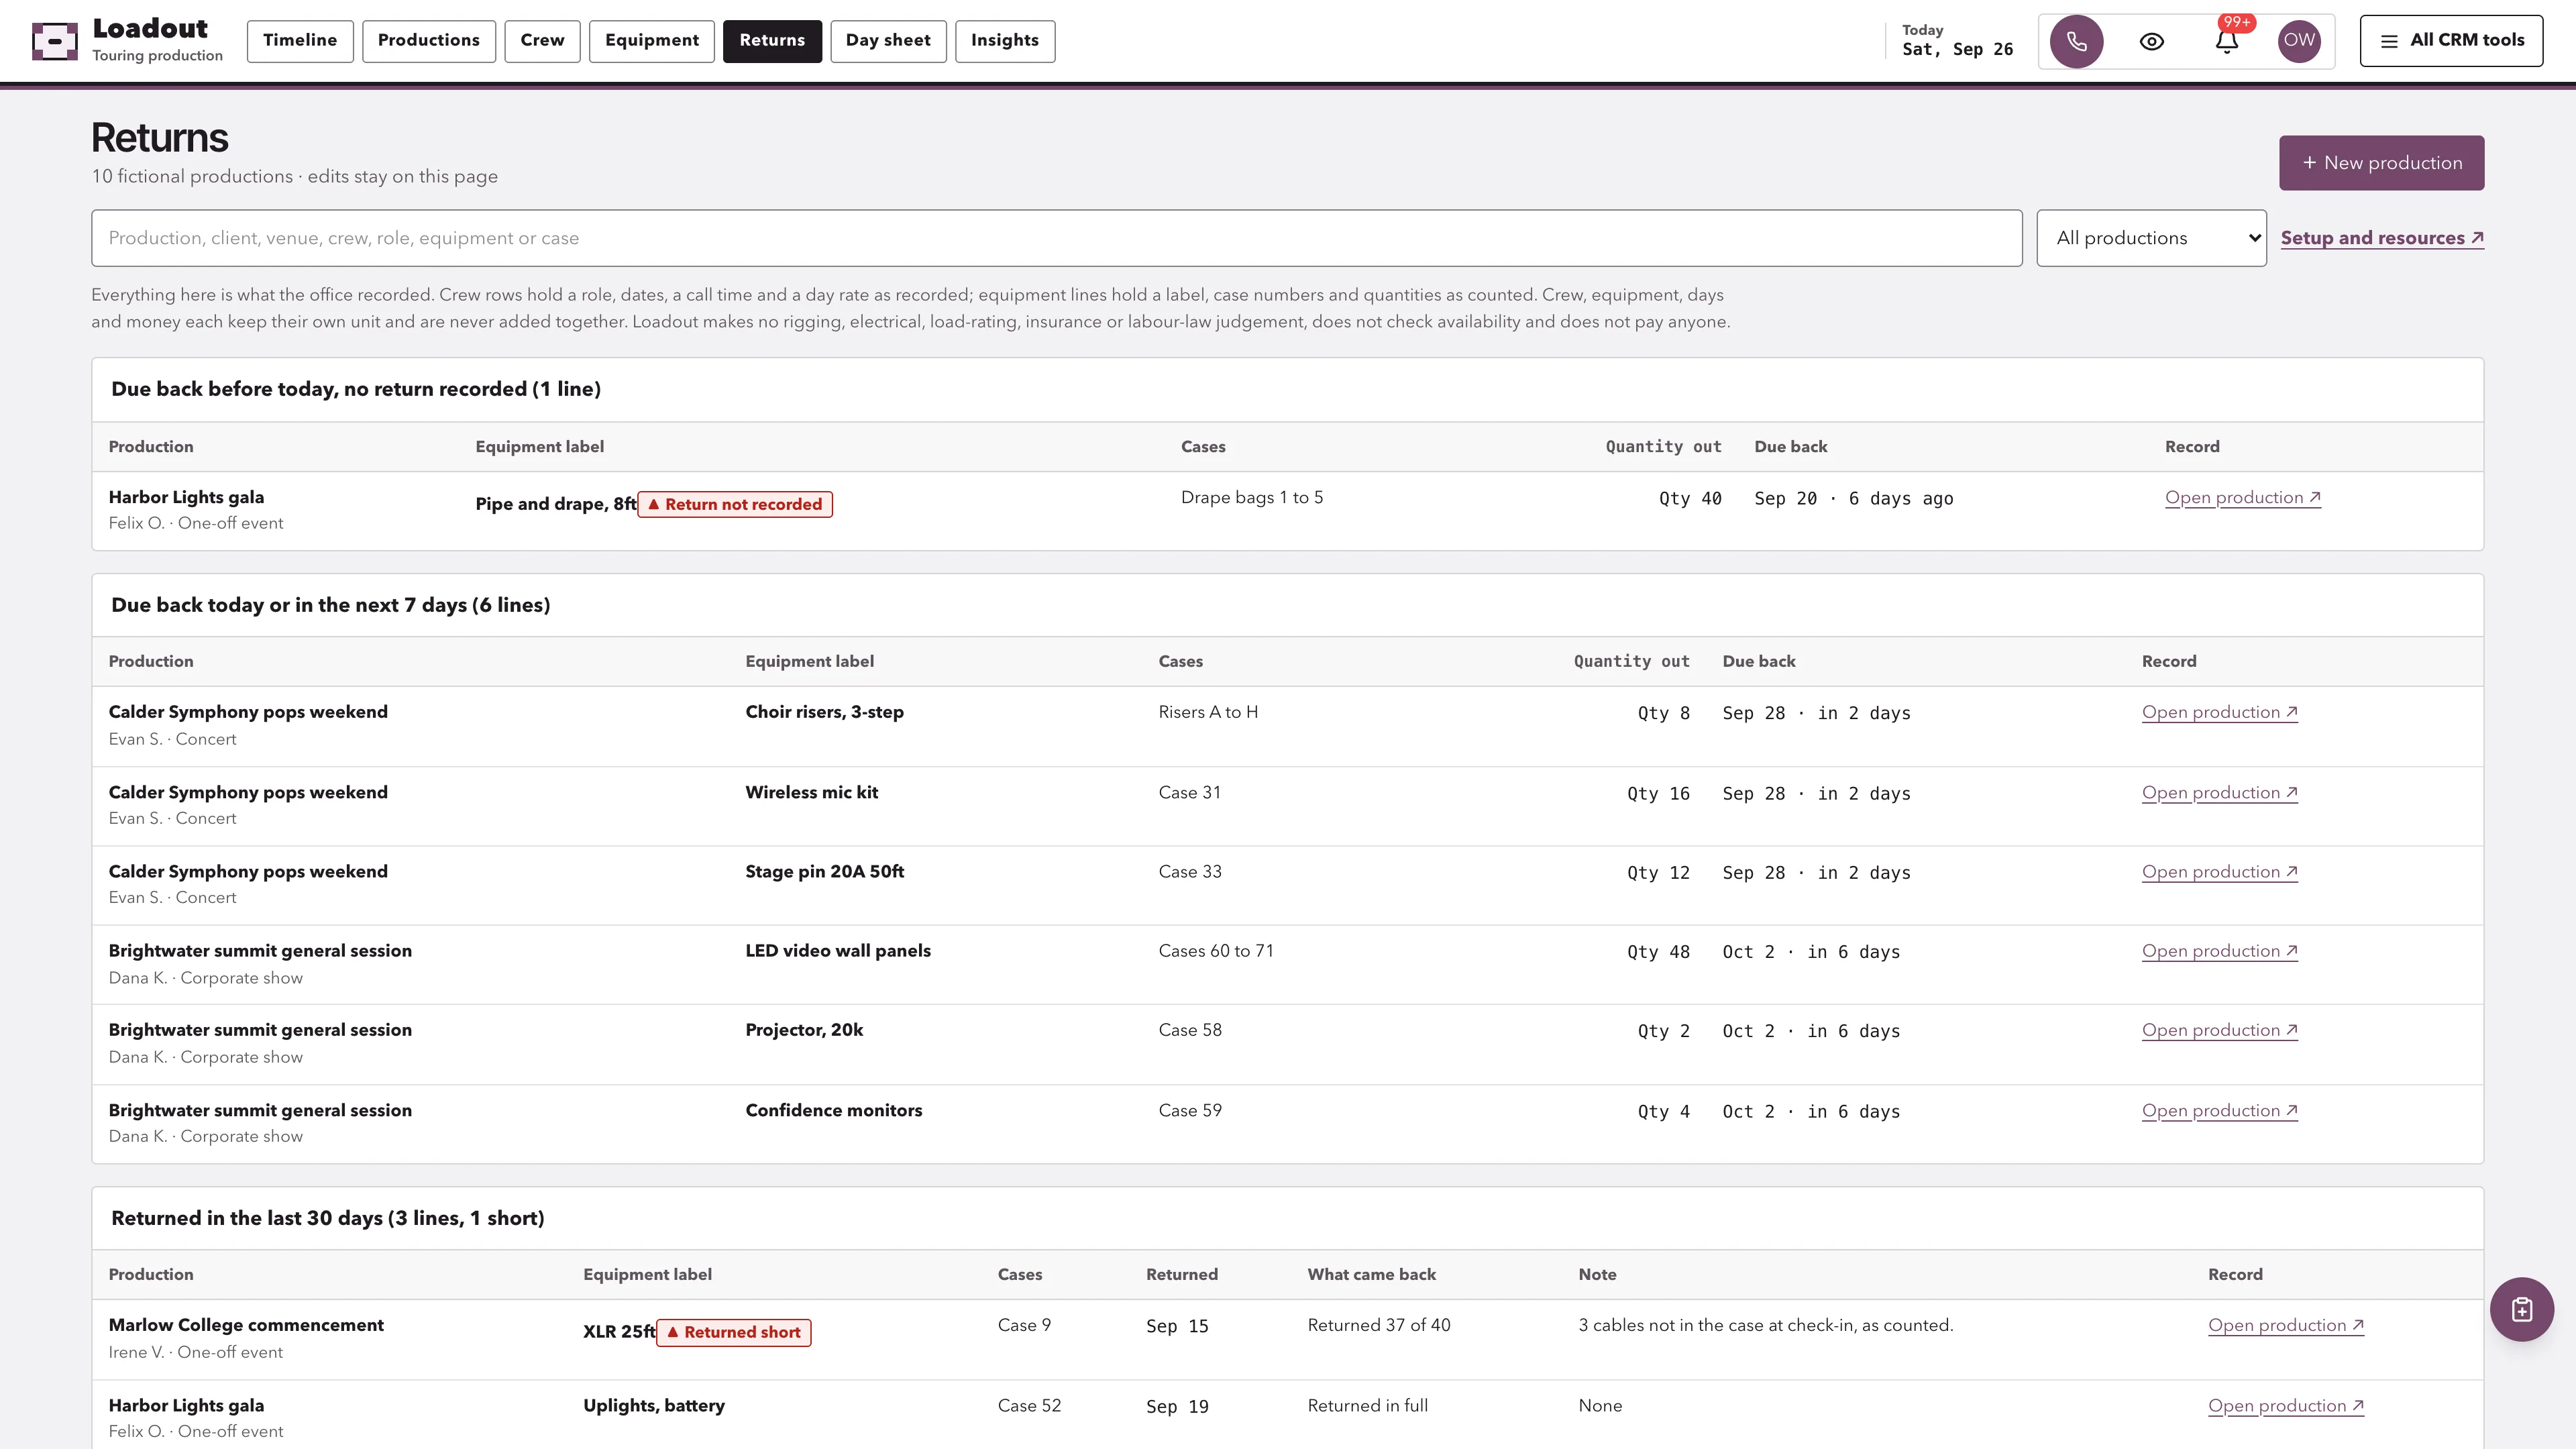
Task: Click the Return not recorded badge
Action: pos(735,504)
